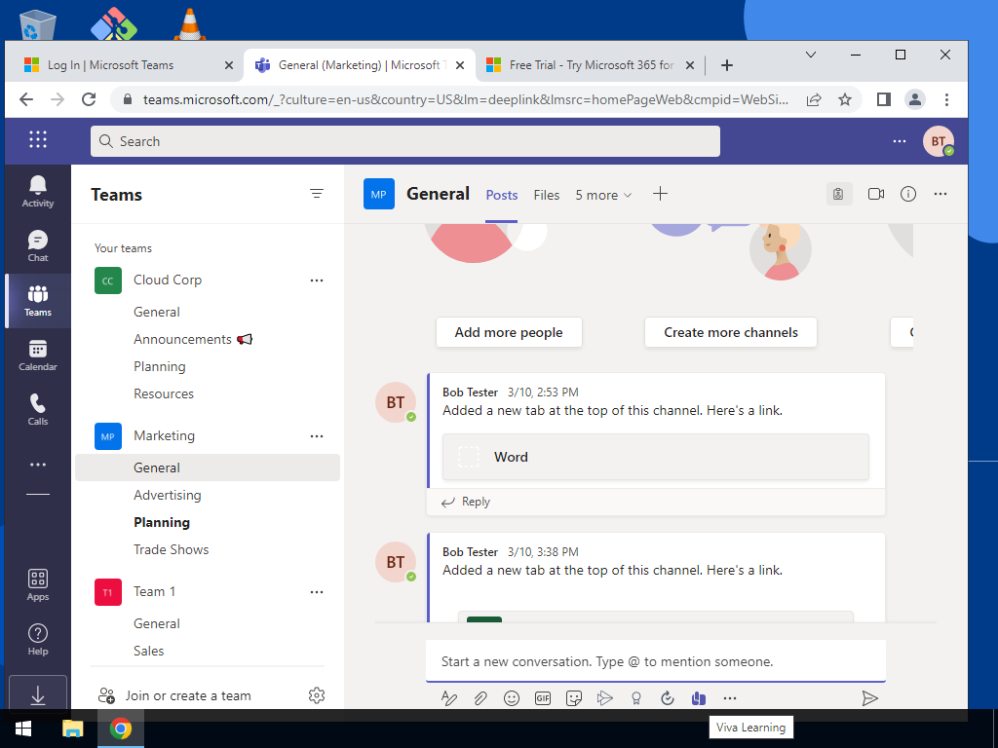Viewport: 998px width, 748px height.
Task: Open Chat in the left rail
Action: pos(38,245)
